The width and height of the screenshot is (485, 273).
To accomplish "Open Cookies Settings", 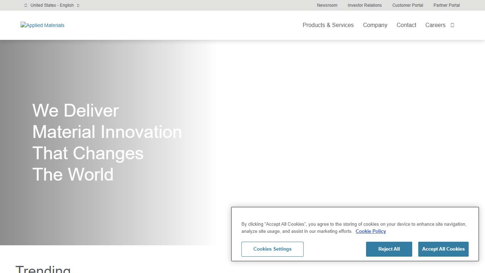I will tap(272, 249).
